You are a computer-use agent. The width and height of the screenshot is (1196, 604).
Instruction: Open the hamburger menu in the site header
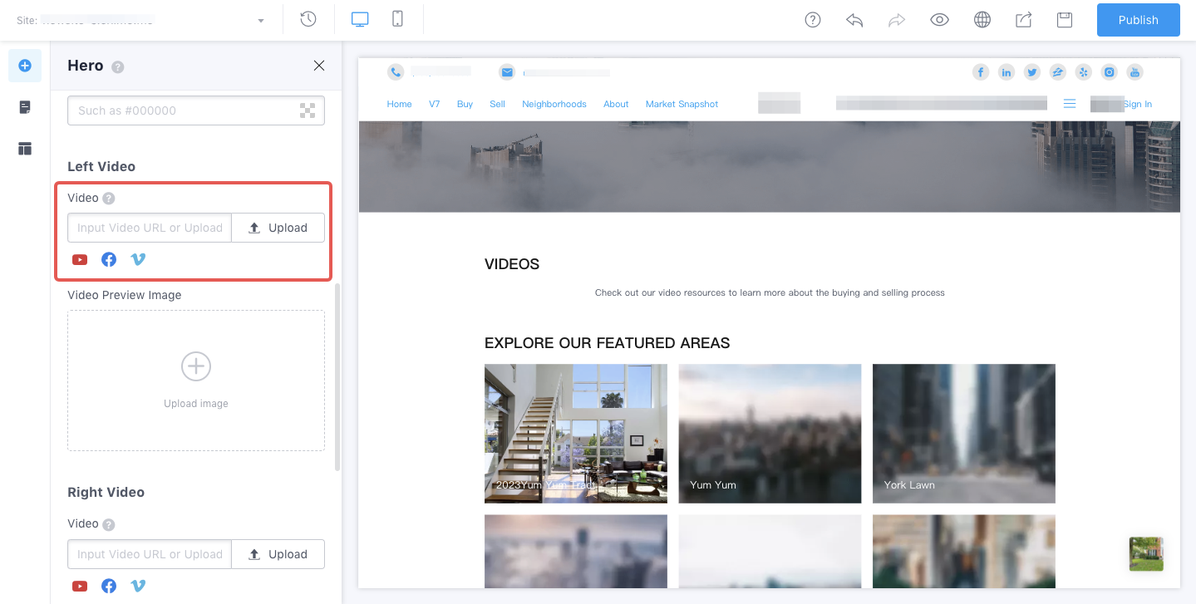(1070, 103)
